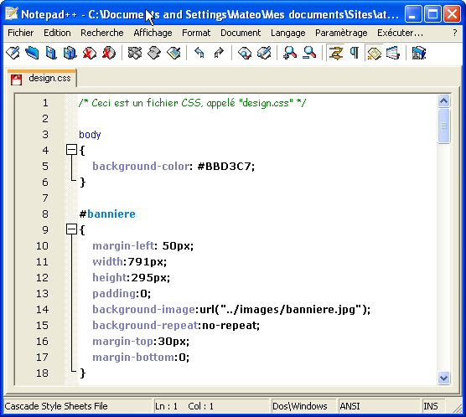Click the 'background-repeat:no-repeat;' line
This screenshot has height=417, width=466.
click(176, 325)
